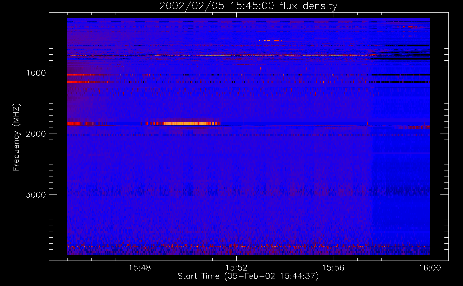463x286 pixels.
Task: Click the plot title '2002/02/05 15:45:00 flux density'
Action: pyautogui.click(x=248, y=6)
